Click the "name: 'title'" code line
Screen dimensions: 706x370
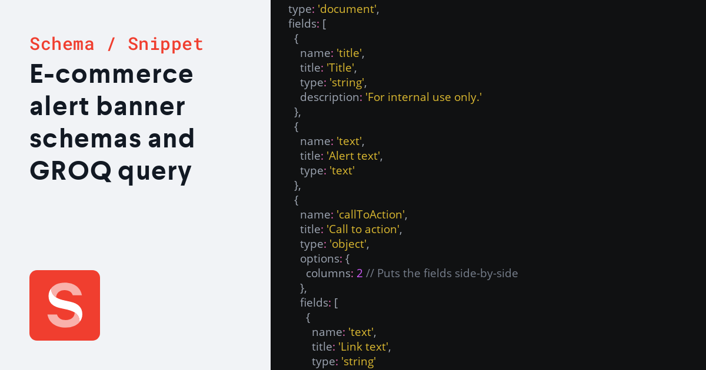[x=332, y=53]
